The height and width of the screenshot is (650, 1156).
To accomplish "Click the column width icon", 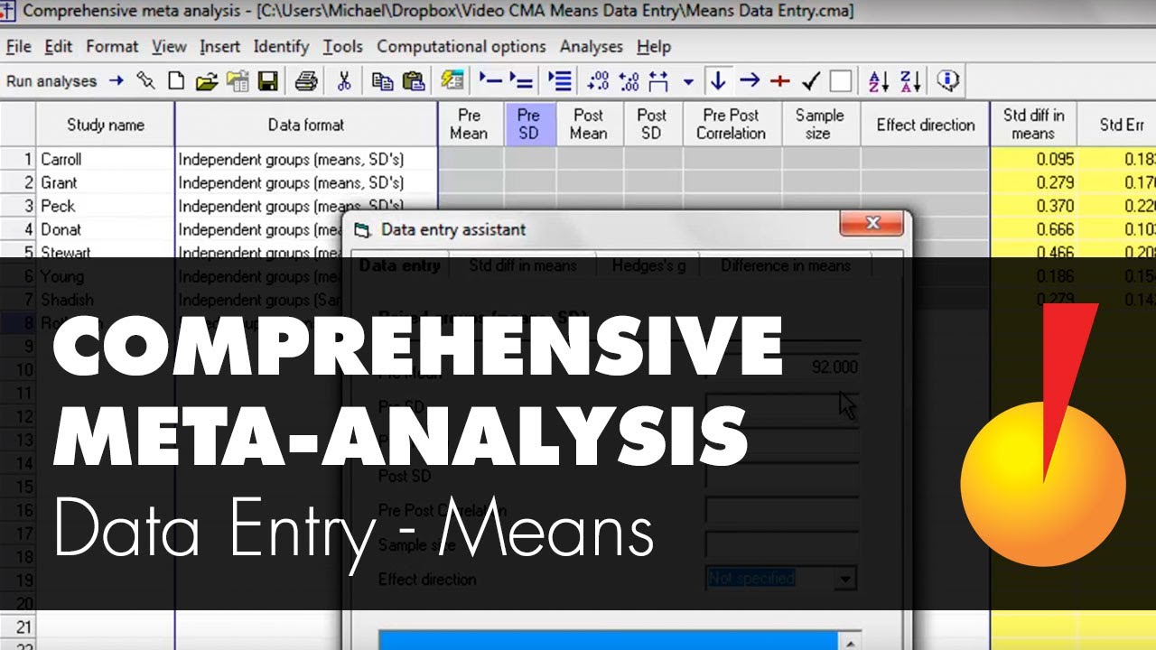I will point(658,81).
